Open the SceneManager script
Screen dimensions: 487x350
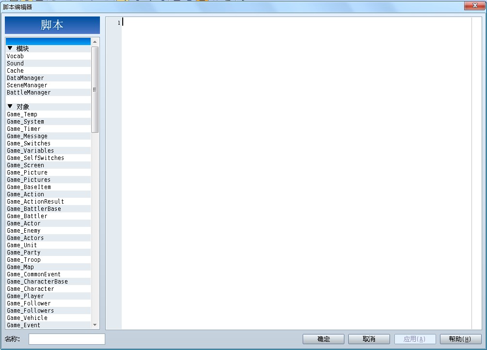[49, 85]
